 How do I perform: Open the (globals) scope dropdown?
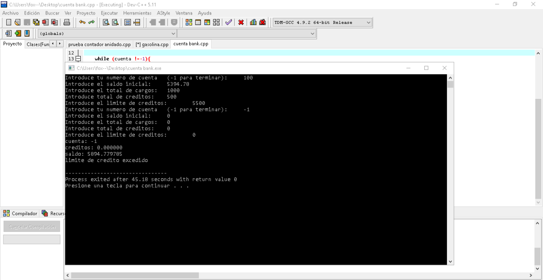tap(107, 33)
